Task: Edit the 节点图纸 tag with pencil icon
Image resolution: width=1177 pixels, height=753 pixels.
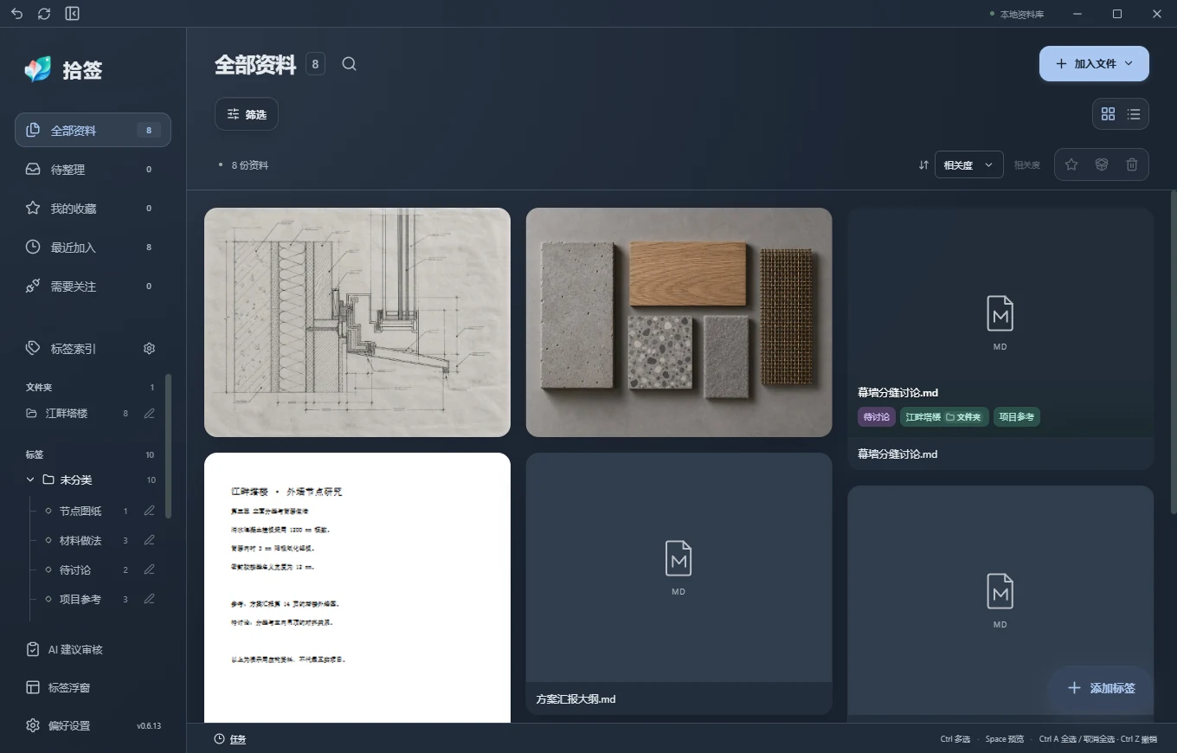Action: click(x=149, y=511)
